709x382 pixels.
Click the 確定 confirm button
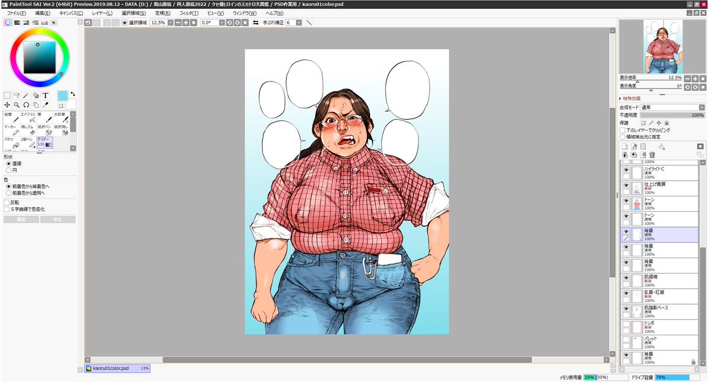[21, 220]
